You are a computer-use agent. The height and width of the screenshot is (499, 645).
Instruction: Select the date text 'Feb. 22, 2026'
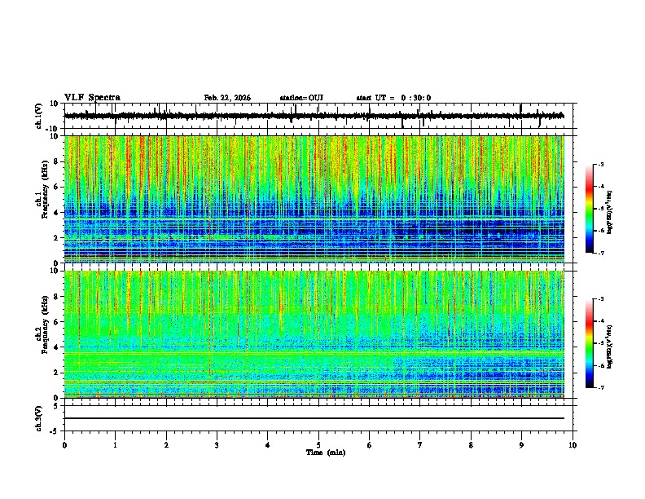pyautogui.click(x=227, y=98)
